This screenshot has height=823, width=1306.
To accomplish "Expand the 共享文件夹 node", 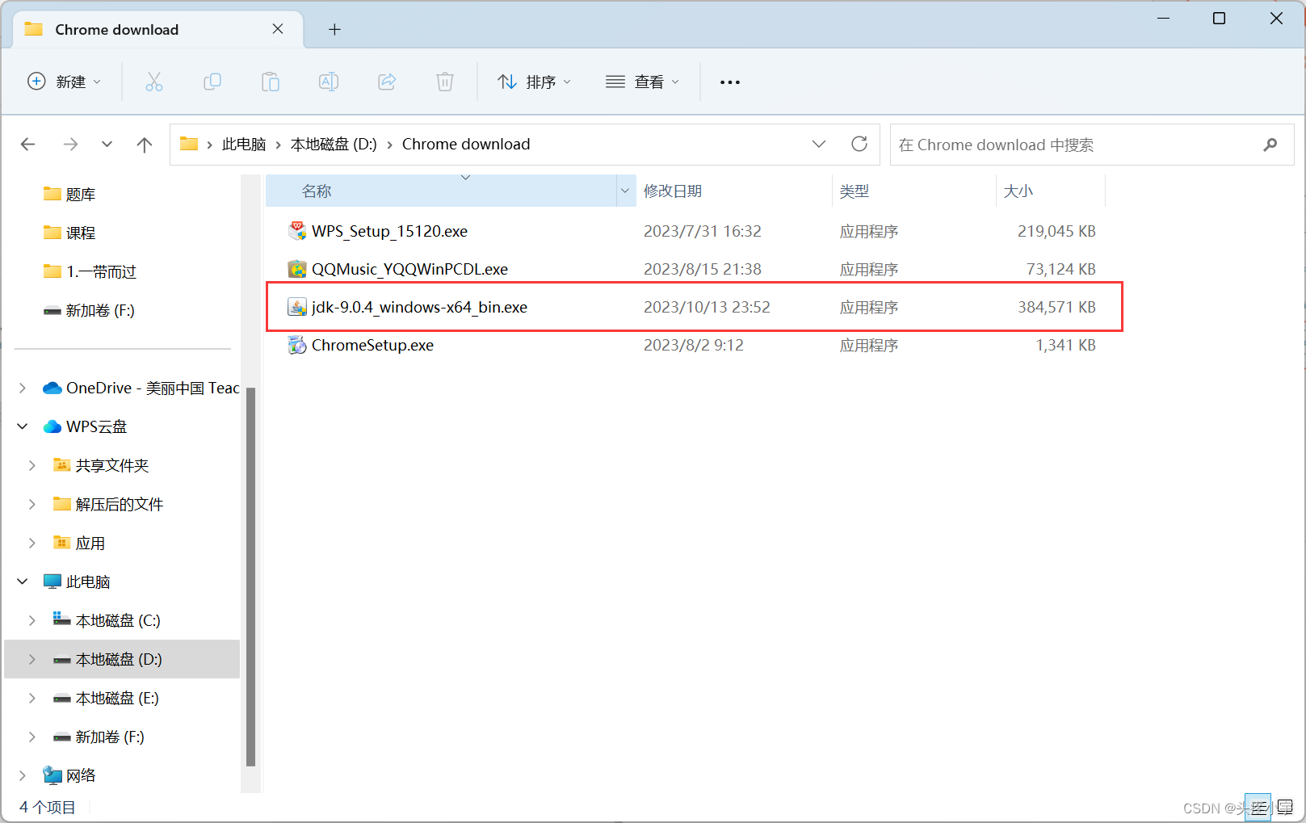I will 32,465.
